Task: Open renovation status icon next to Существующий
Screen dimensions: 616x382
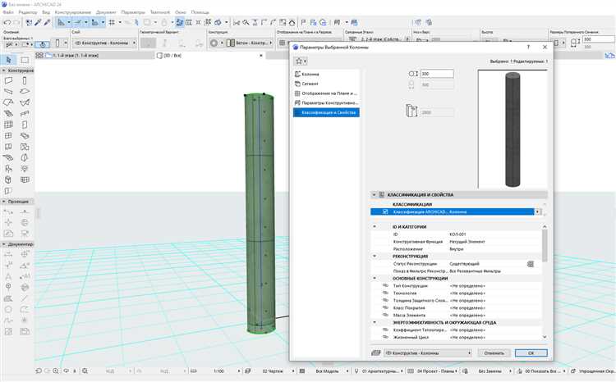Action: pos(531,264)
